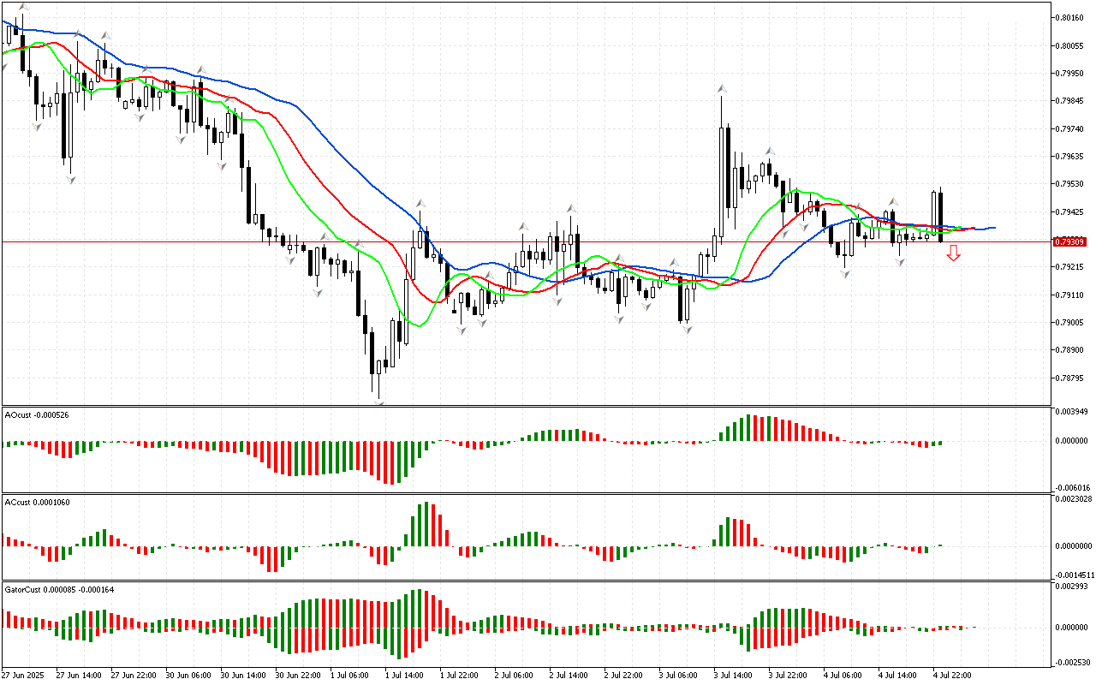Click the 0.78795 price scale value
1096x685 pixels.
point(1070,378)
